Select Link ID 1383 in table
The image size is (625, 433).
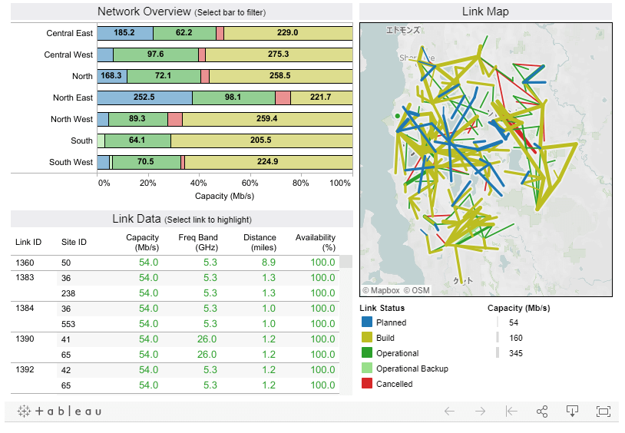[x=25, y=277]
